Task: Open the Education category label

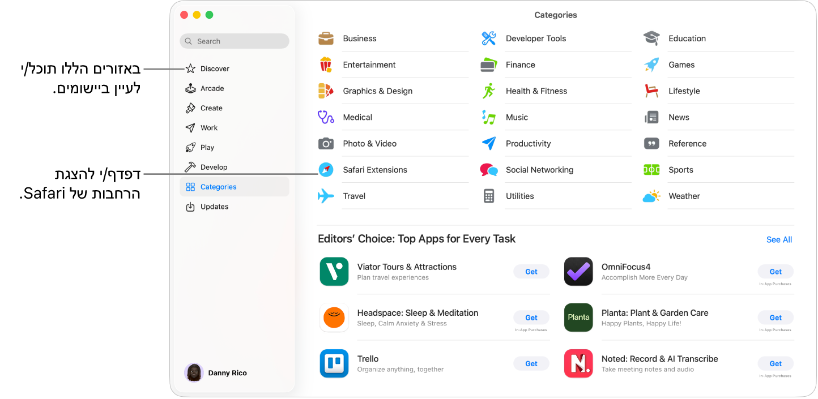Action: click(x=687, y=38)
